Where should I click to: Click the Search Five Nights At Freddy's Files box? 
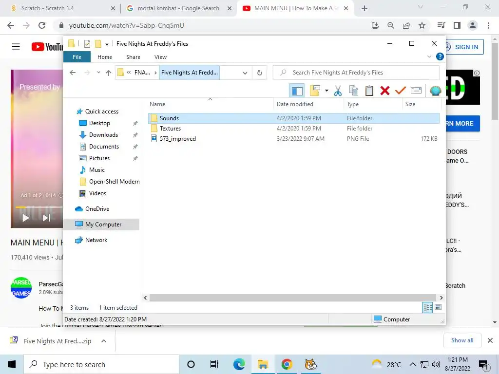[x=356, y=73]
